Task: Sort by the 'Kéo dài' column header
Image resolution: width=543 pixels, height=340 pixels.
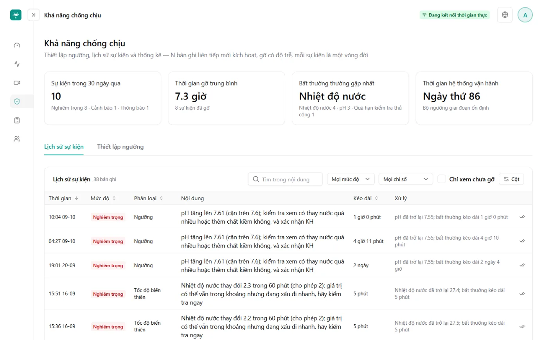Action: point(365,198)
